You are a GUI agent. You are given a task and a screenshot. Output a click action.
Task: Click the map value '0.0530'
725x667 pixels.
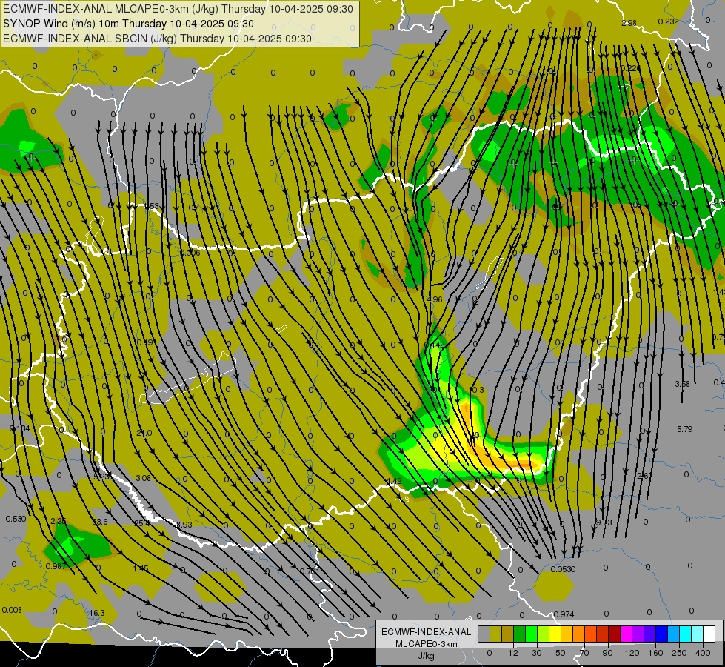click(563, 569)
